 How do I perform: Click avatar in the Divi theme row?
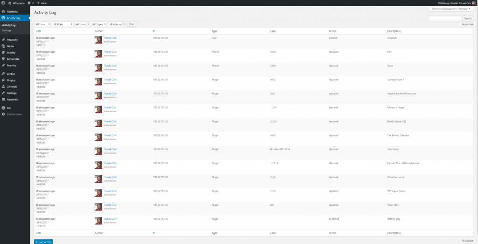pyautogui.click(x=98, y=54)
